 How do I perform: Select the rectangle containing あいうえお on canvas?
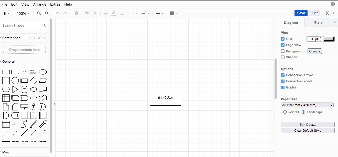[165, 98]
